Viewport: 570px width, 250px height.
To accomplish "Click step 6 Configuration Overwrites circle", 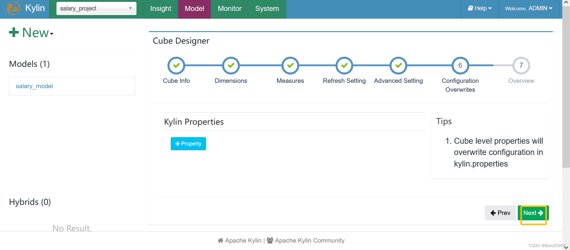I will pos(460,65).
